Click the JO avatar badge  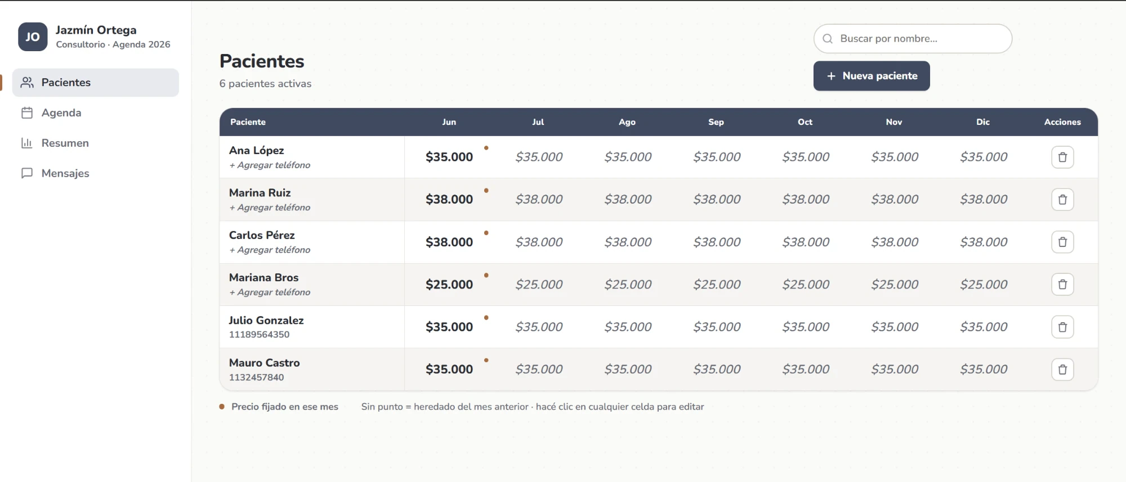pyautogui.click(x=33, y=37)
